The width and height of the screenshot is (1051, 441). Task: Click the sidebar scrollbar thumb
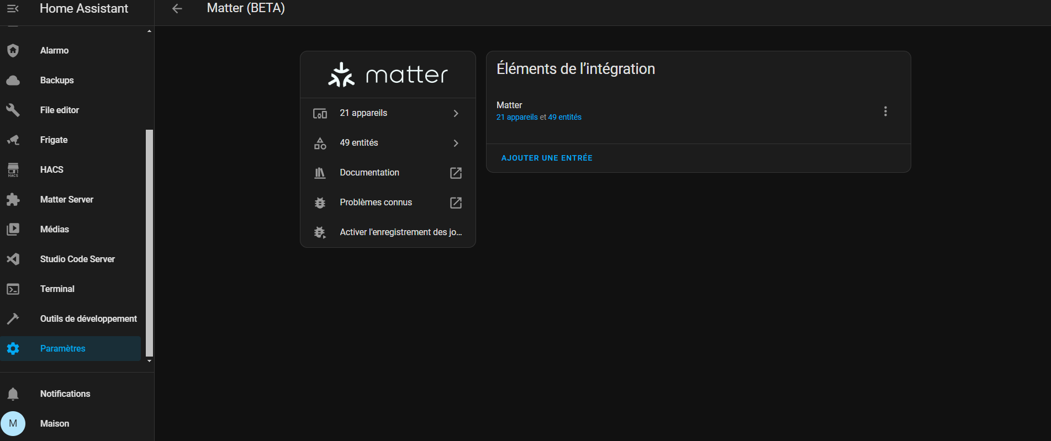click(x=149, y=243)
